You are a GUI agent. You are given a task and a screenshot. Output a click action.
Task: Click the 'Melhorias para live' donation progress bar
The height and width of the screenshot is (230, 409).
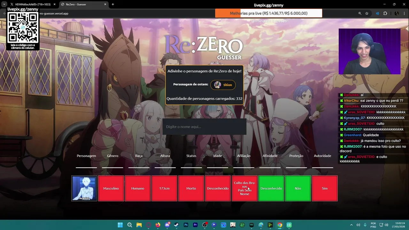pyautogui.click(x=268, y=13)
